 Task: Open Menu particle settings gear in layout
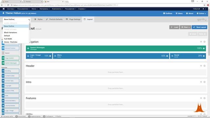pyautogui.click(x=167, y=56)
